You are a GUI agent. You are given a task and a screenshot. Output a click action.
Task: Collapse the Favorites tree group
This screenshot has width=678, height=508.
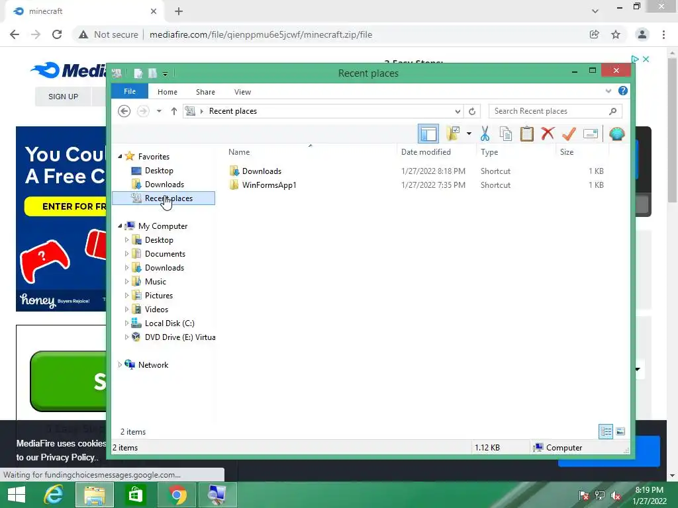pyautogui.click(x=120, y=156)
